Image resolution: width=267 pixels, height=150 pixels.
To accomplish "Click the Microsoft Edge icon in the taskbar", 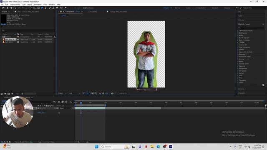I will [158, 147].
